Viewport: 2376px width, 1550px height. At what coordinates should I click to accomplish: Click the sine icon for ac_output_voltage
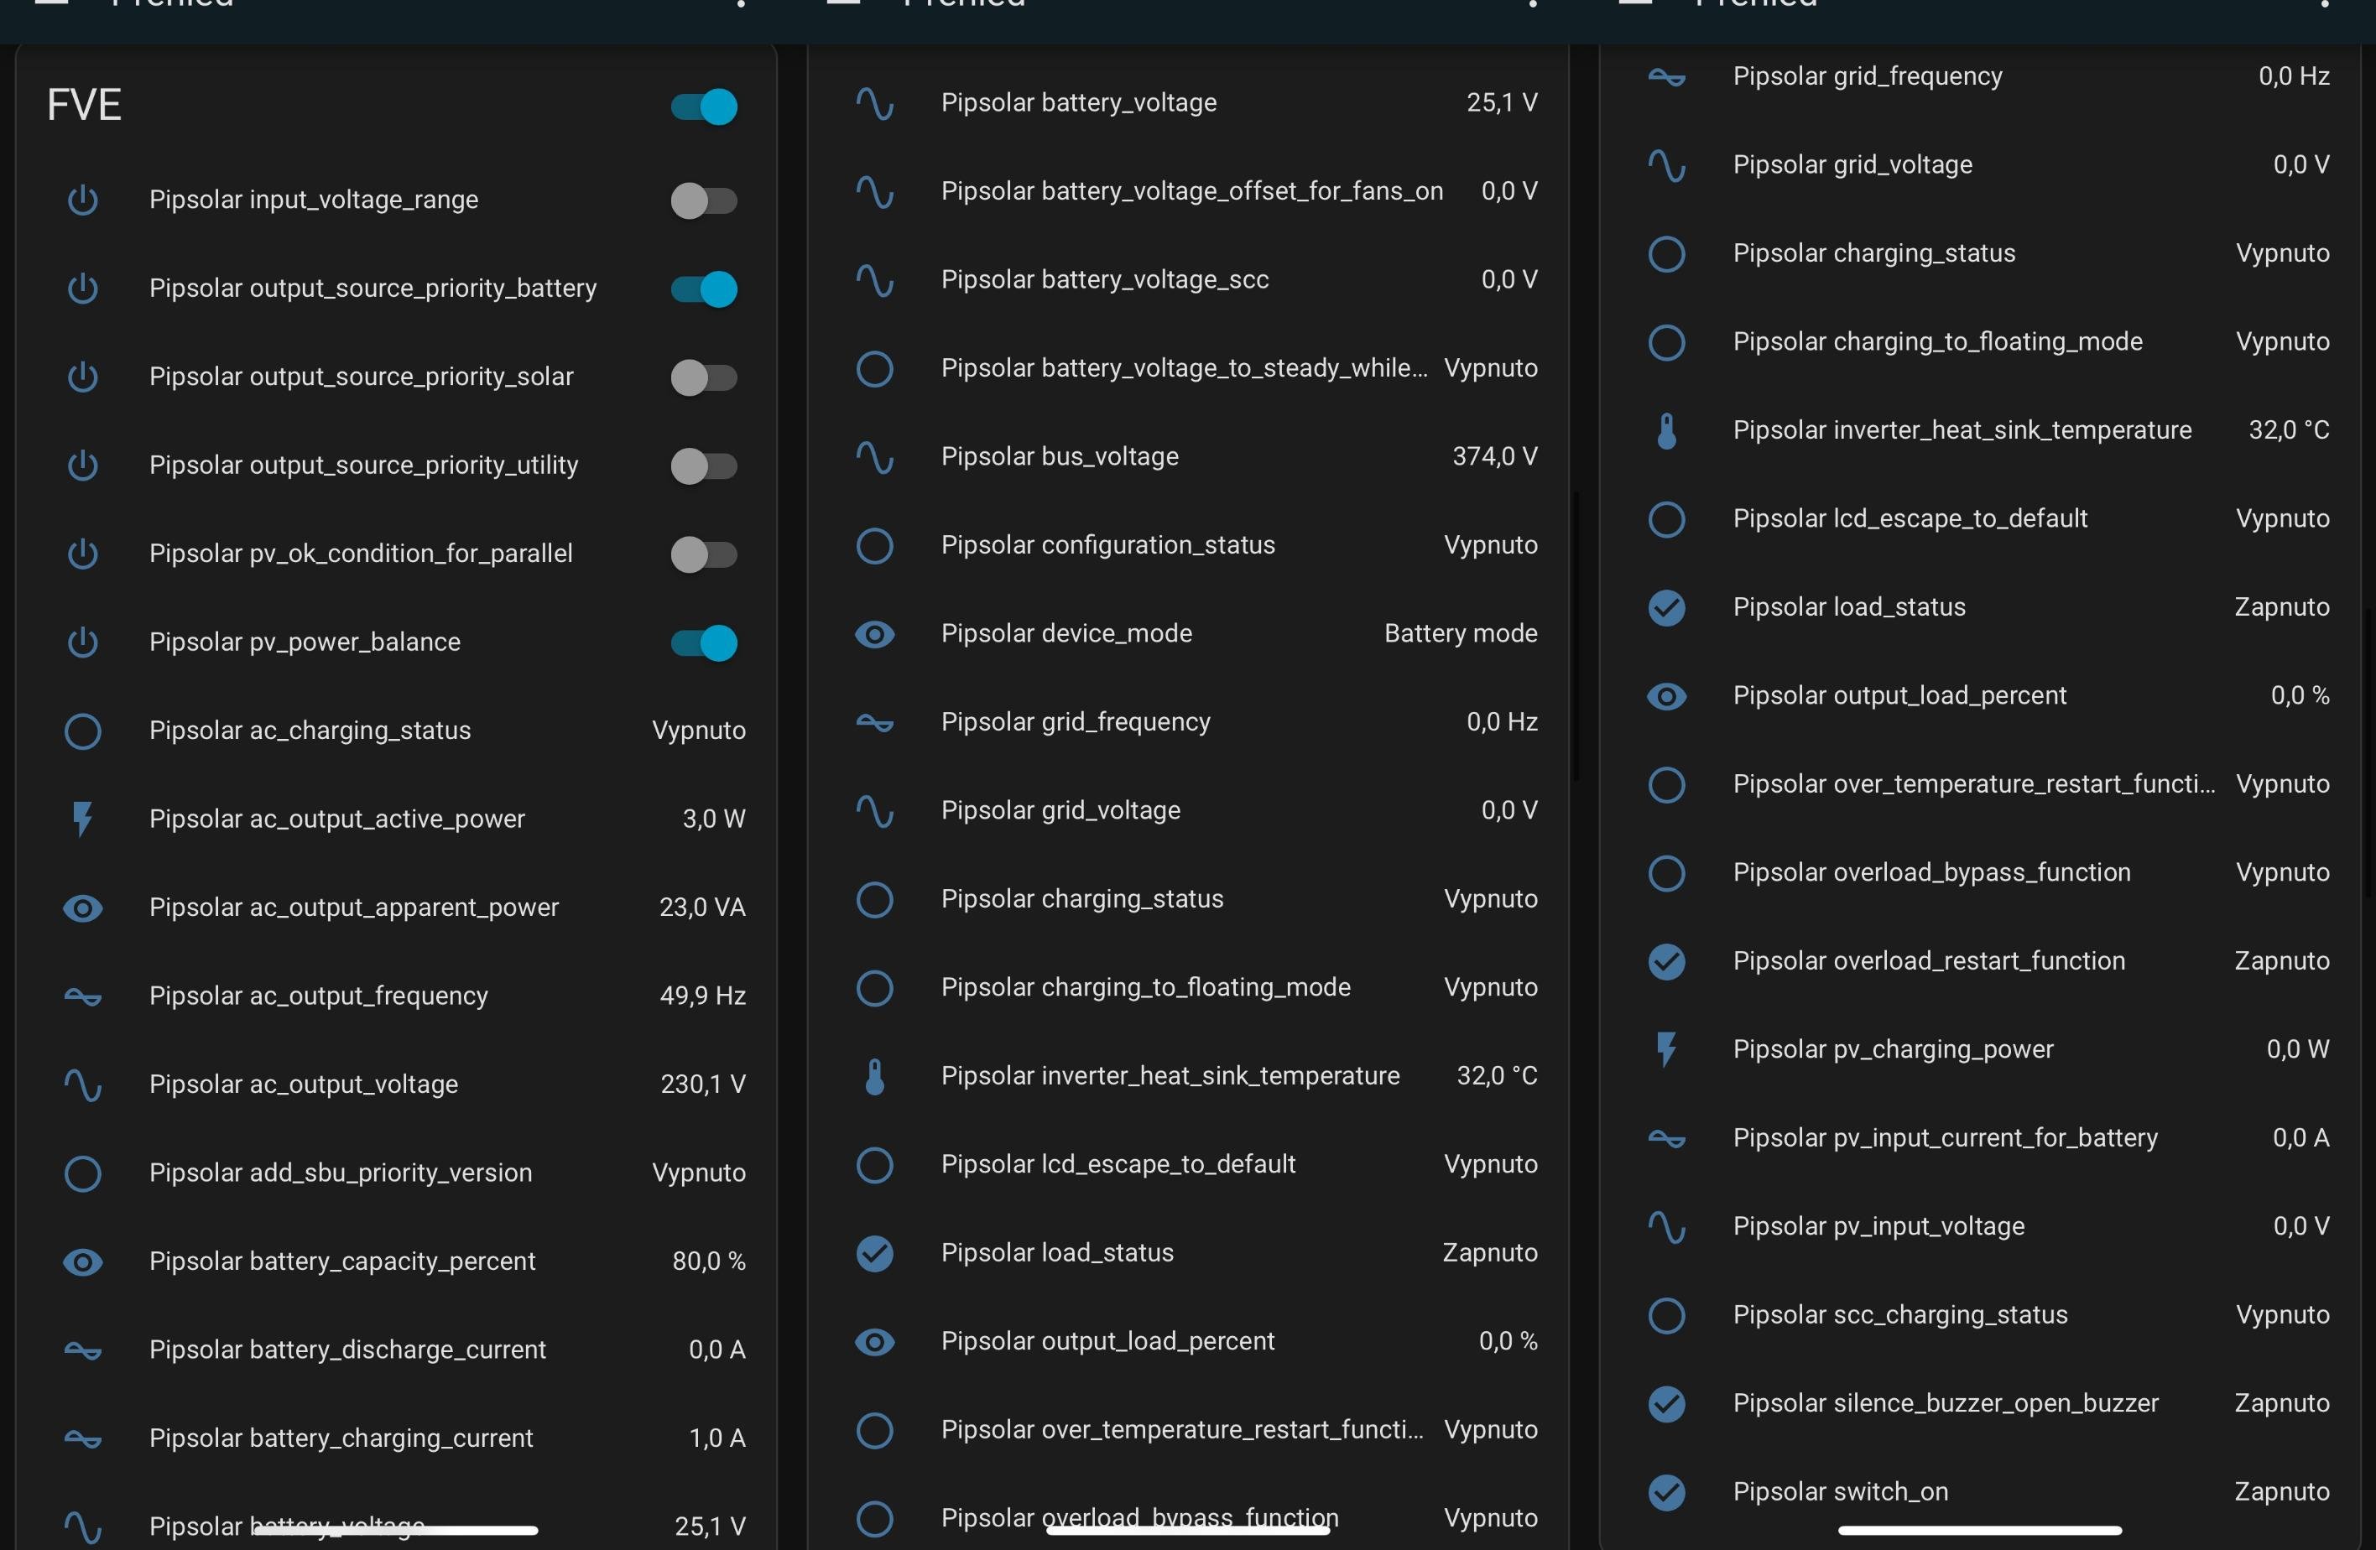(x=83, y=1084)
